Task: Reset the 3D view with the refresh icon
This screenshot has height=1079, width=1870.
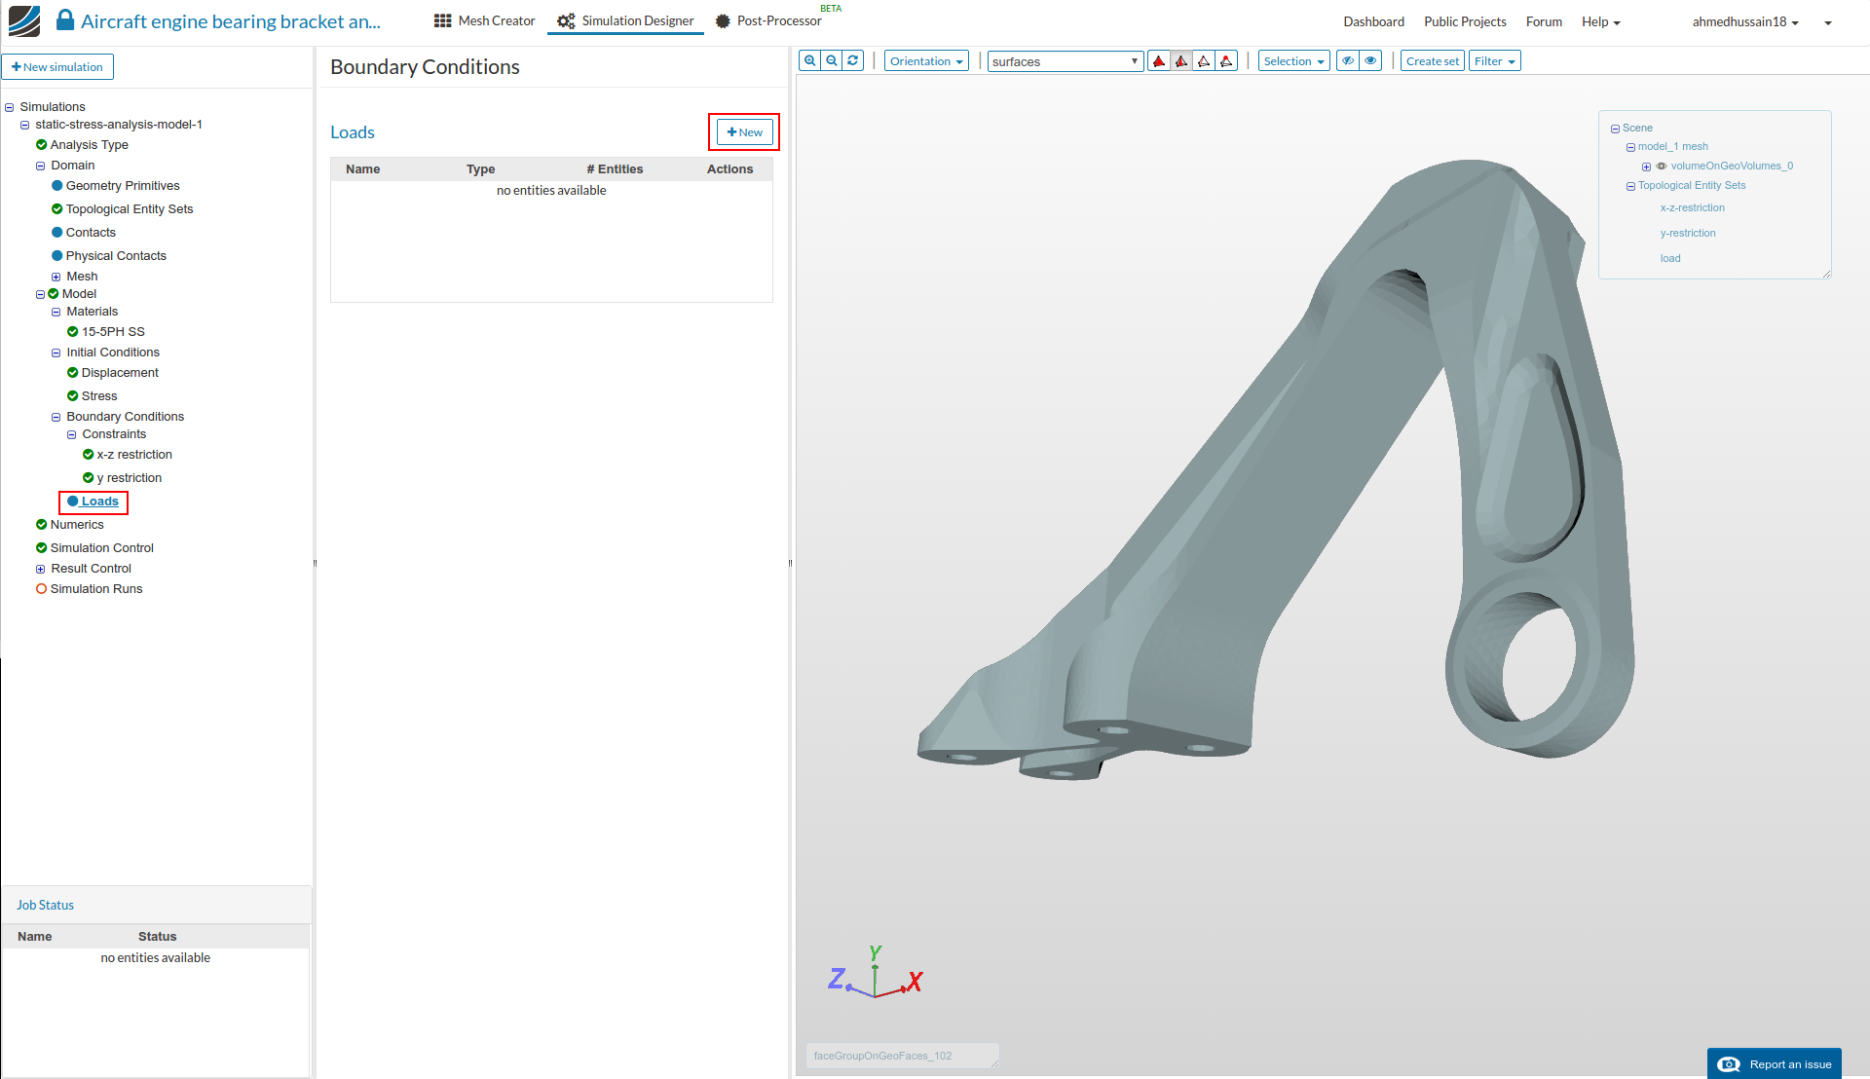Action: pos(853,60)
